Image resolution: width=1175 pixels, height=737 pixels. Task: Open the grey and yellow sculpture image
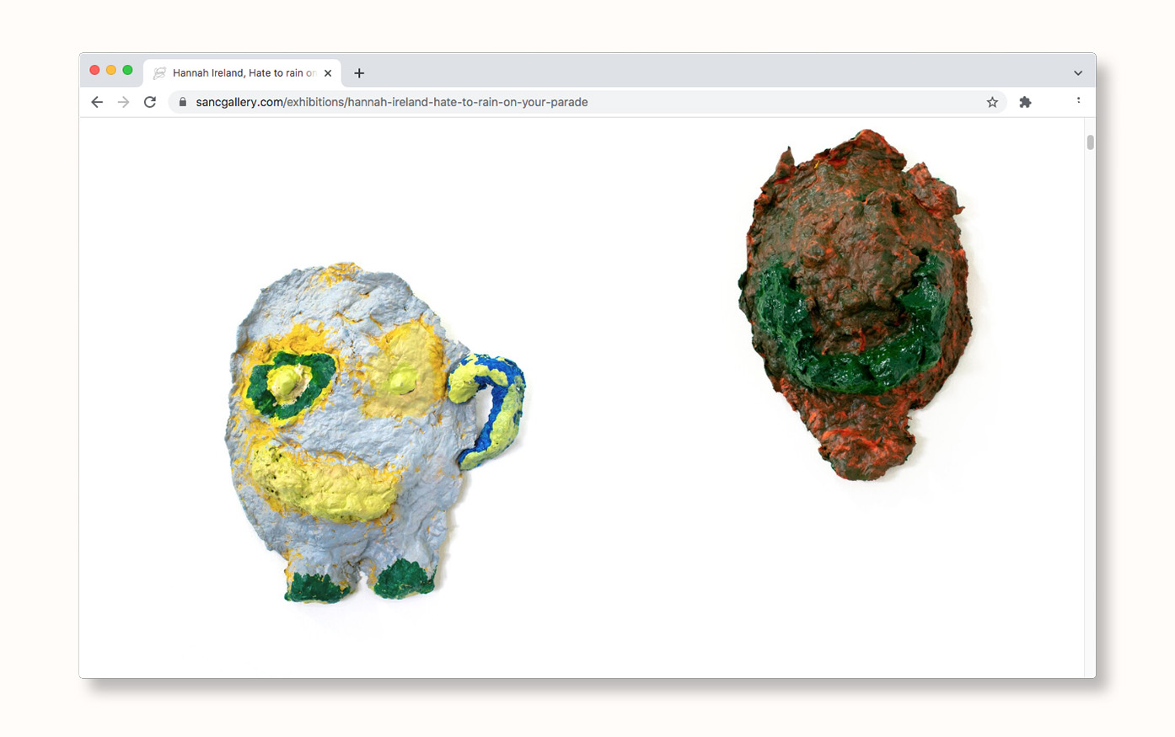(374, 433)
